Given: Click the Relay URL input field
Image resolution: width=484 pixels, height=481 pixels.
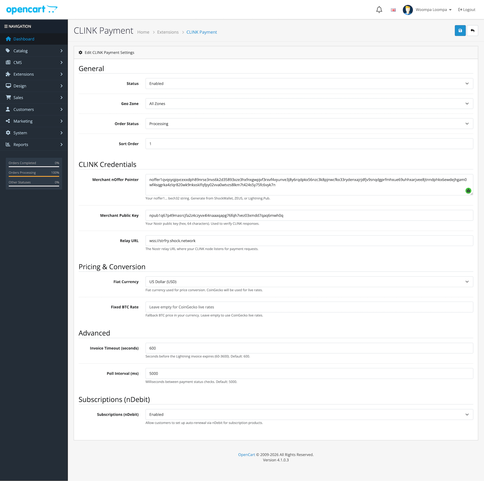Looking at the screenshot, I should tap(309, 241).
